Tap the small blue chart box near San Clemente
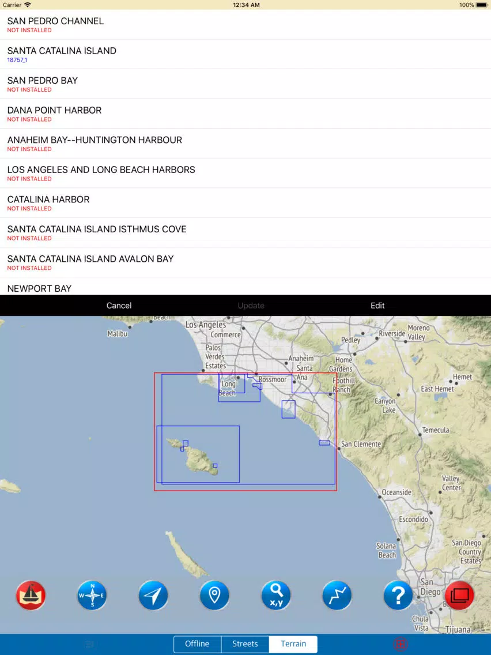Viewport: 491px width, 655px height. pos(324,443)
